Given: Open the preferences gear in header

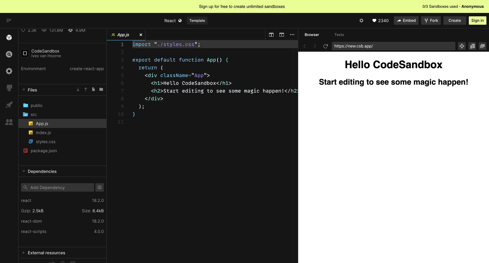Looking at the screenshot, I should coord(362,20).
